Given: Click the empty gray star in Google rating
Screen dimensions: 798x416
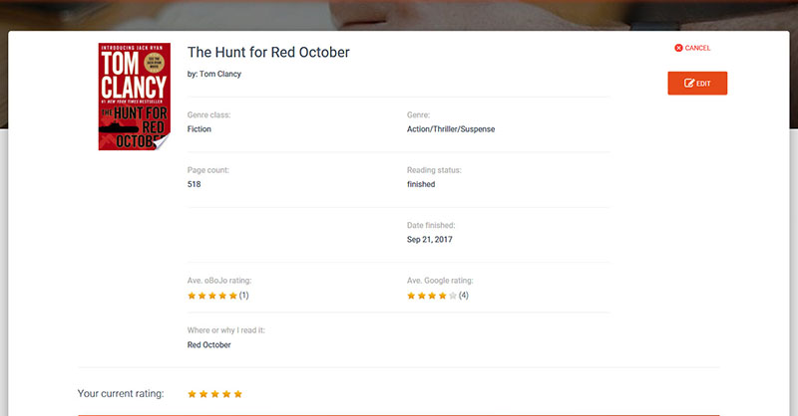Looking at the screenshot, I should (x=453, y=296).
